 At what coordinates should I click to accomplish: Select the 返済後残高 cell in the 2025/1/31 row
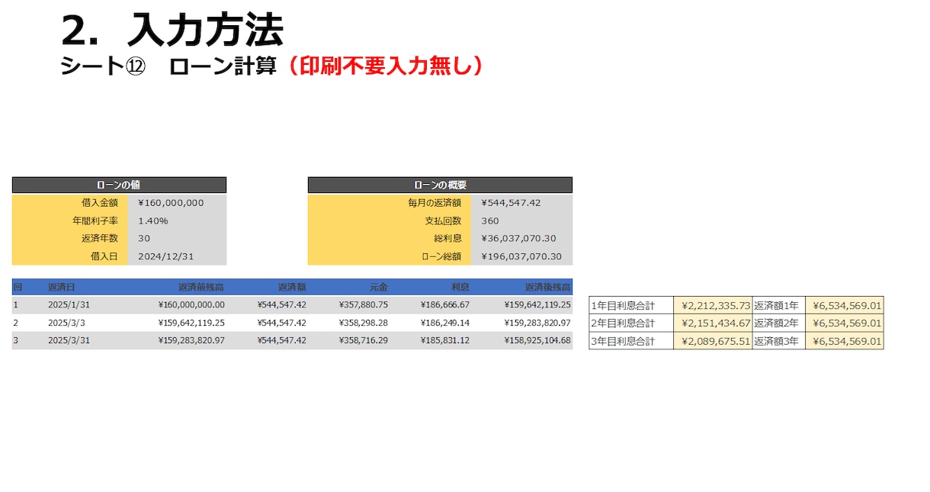pyautogui.click(x=537, y=304)
